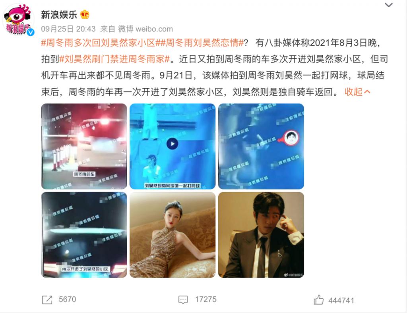Open hashtag #周冬雨刘昊然恋情#

tap(200, 43)
